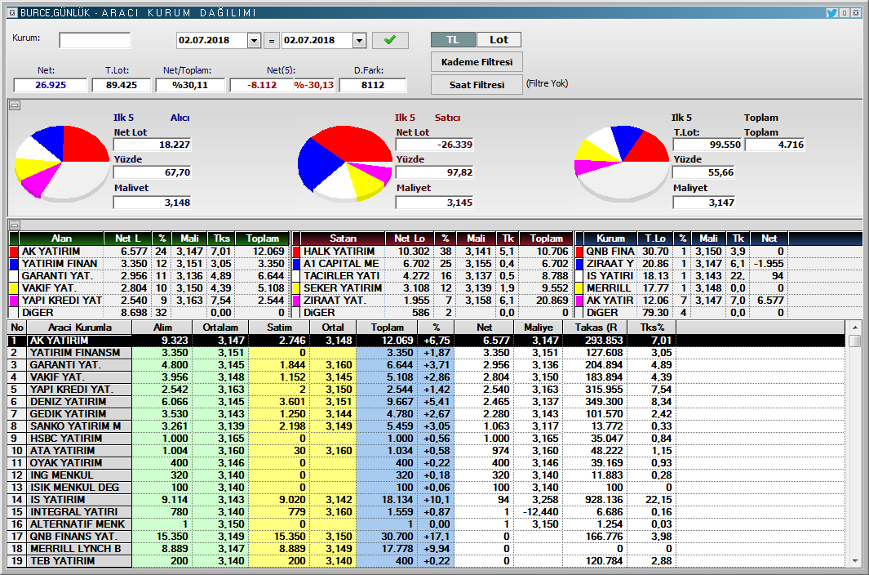Select the INTEGRAL YATIRI row
The height and width of the screenshot is (575, 869).
427,511
